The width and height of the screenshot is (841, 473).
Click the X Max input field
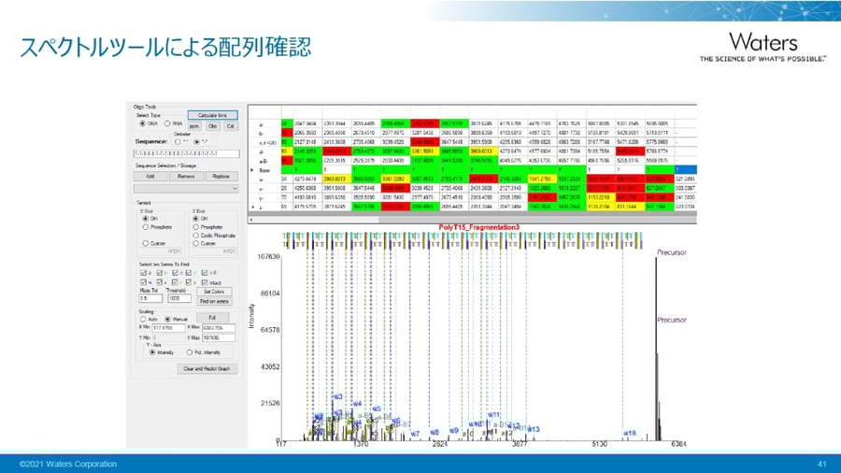click(x=219, y=328)
